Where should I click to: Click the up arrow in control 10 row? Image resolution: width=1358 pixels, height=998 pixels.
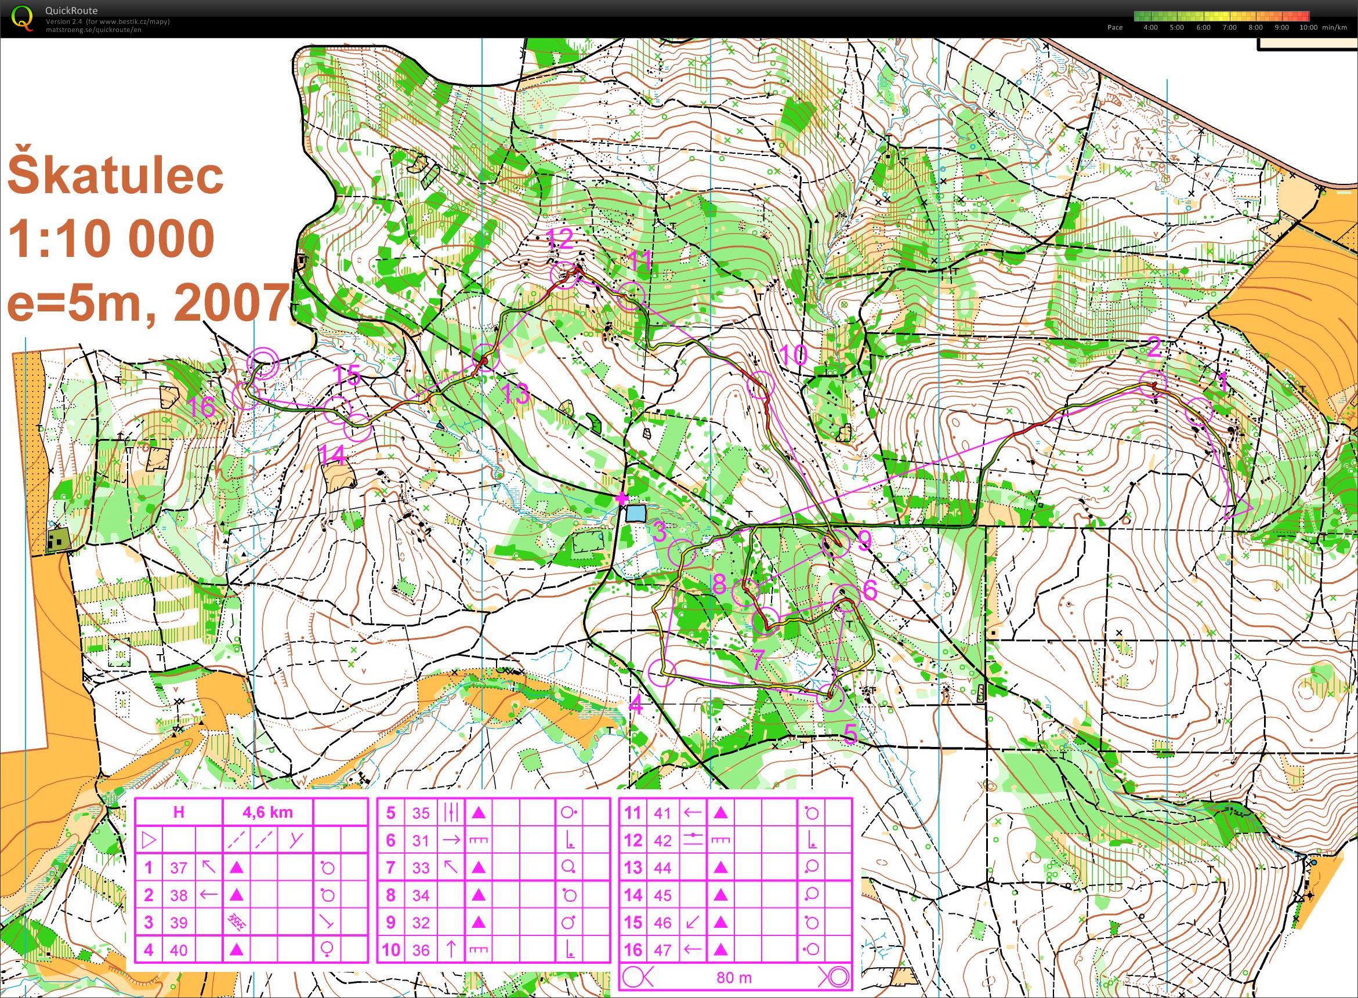click(450, 950)
